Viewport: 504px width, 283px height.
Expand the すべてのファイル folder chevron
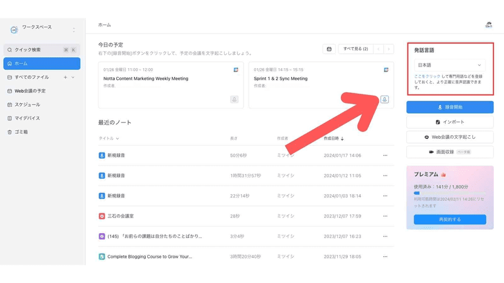click(x=73, y=77)
